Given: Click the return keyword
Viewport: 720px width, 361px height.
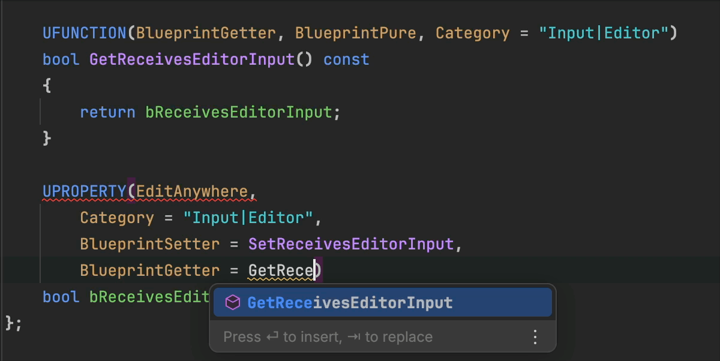Looking at the screenshot, I should coord(107,112).
